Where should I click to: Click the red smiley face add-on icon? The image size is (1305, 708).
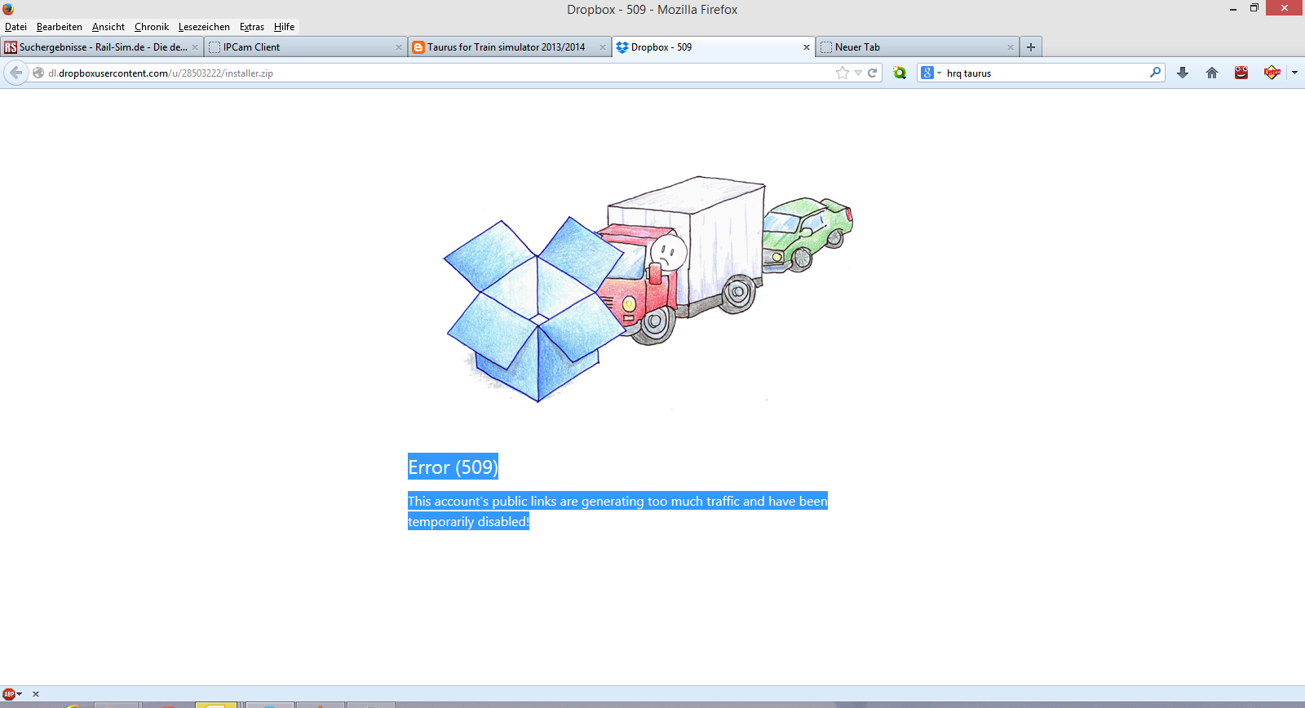[x=1241, y=73]
